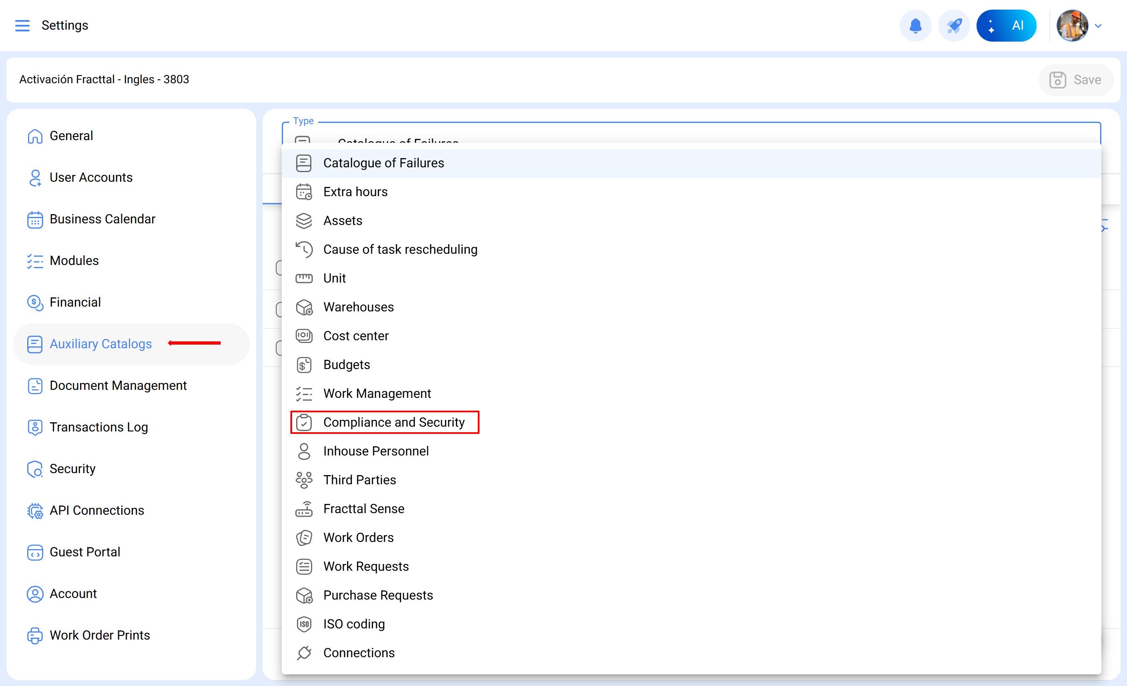Click the Fracttal Sense router icon
Viewport: 1127px width, 686px height.
(304, 509)
